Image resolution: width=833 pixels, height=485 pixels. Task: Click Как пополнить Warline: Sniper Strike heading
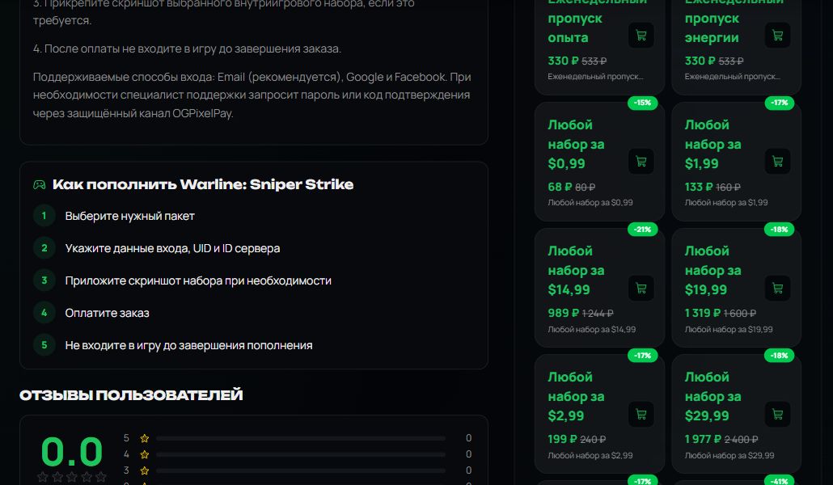203,185
